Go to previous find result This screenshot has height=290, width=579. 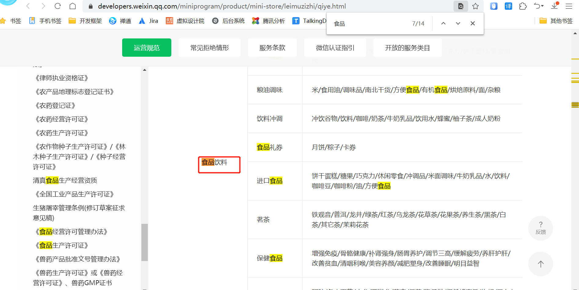443,23
